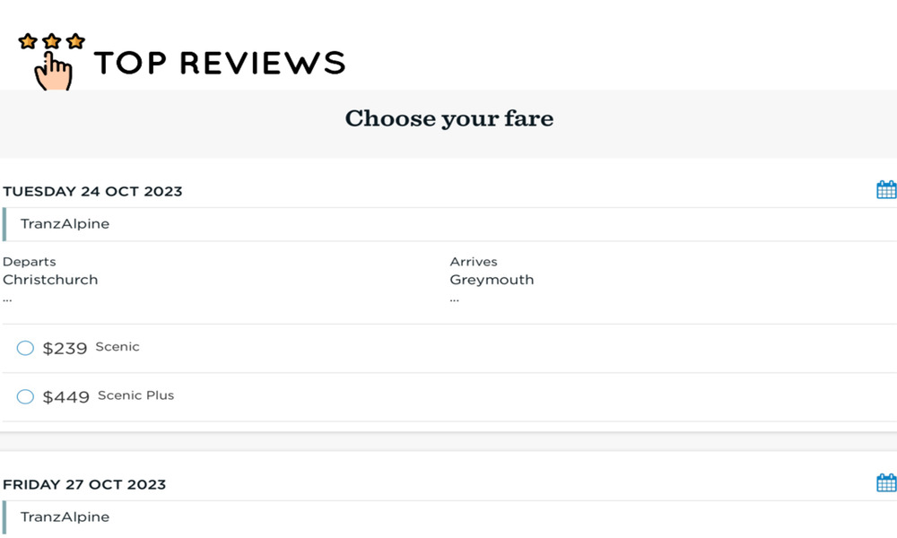Click the Tuesday TranzAlpine service row

tap(449, 224)
